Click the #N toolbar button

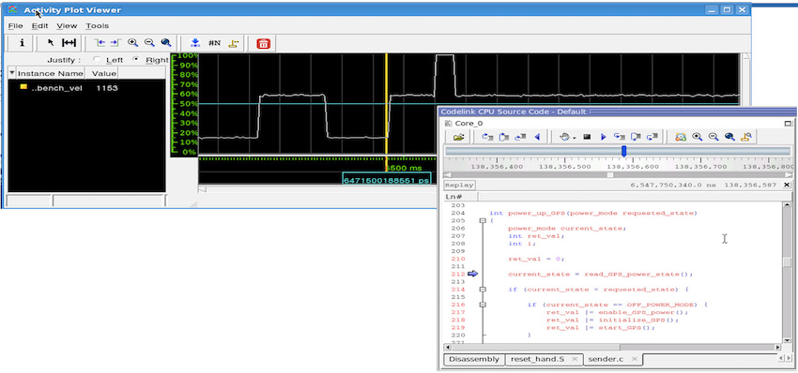pyautogui.click(x=214, y=43)
